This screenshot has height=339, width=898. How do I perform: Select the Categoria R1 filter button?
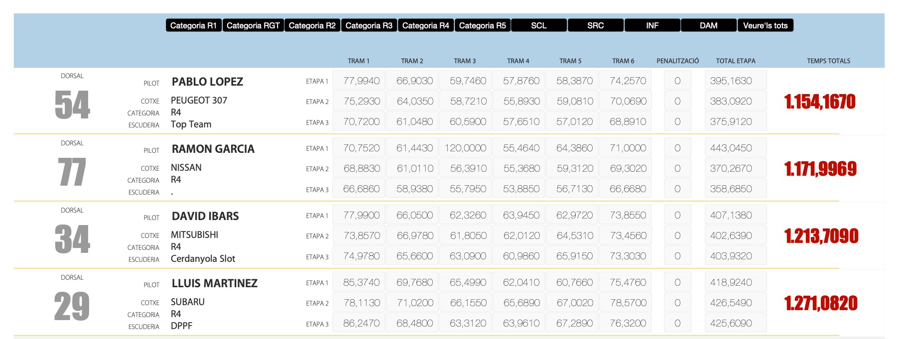pyautogui.click(x=193, y=25)
